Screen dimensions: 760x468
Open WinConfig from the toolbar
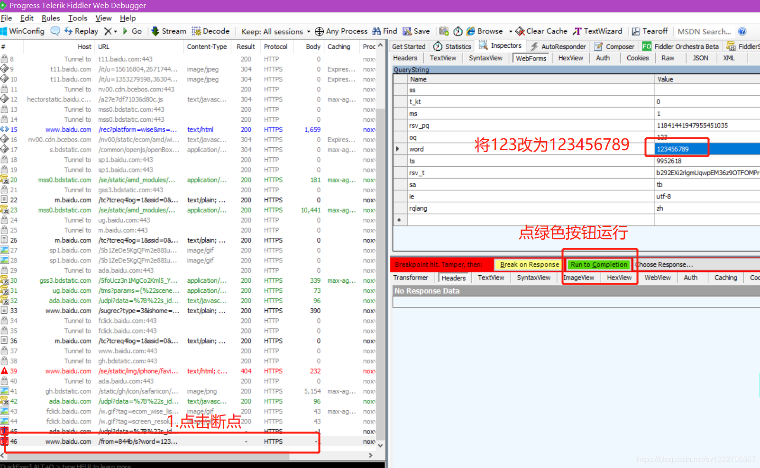coord(22,31)
